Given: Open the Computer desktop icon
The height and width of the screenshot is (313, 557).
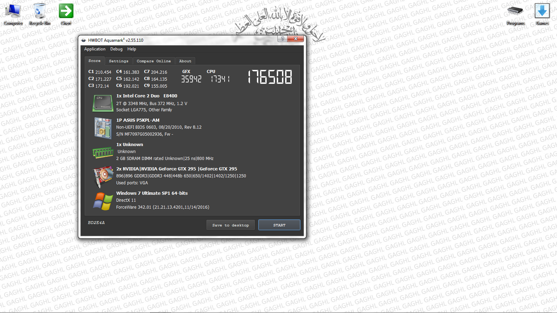Looking at the screenshot, I should [13, 14].
